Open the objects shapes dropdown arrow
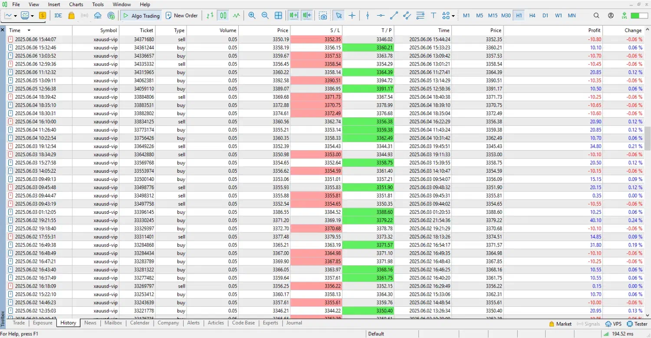The height and width of the screenshot is (338, 651). click(453, 16)
